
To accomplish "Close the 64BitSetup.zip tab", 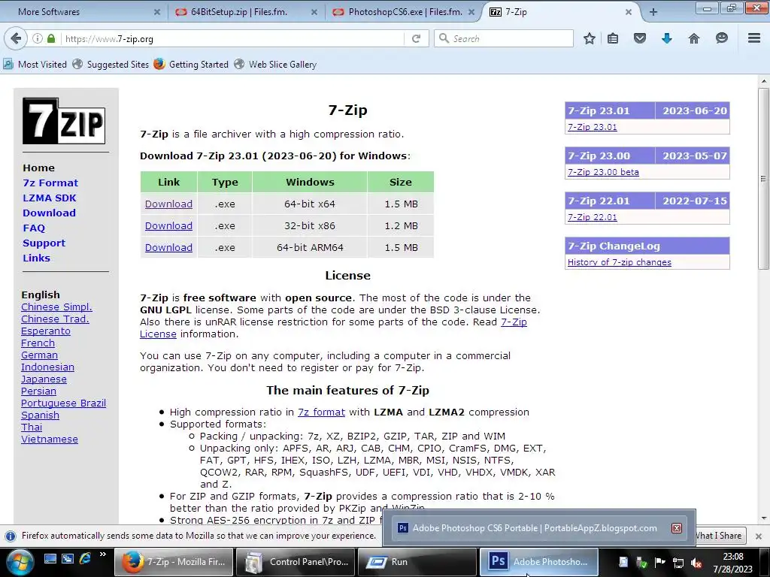I will pyautogui.click(x=314, y=12).
